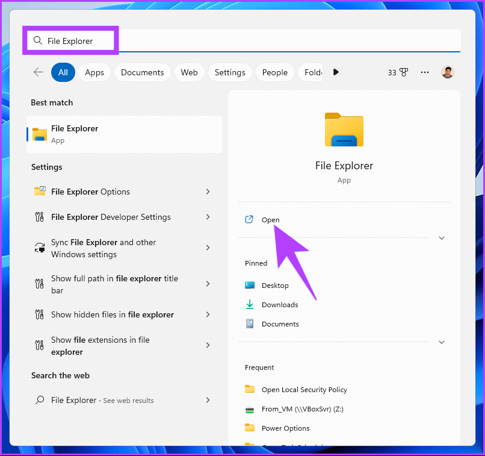Click the tools icon beside Show file extensions
The image size is (485, 456).
pyautogui.click(x=39, y=345)
